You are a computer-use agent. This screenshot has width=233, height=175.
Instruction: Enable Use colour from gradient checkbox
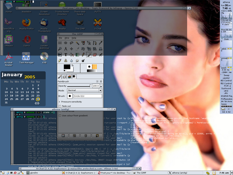60,116
